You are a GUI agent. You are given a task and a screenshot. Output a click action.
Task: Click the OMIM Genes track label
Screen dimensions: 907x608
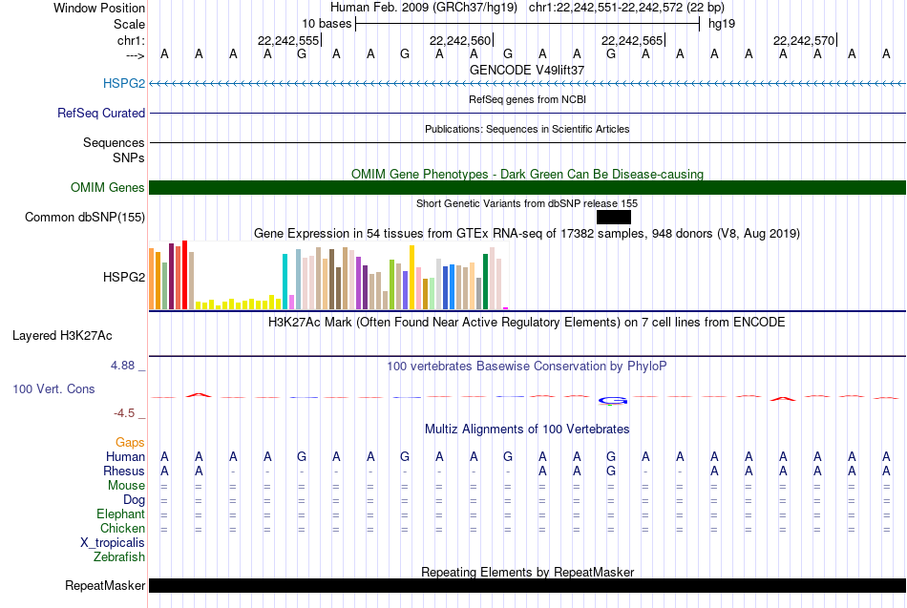coord(108,187)
